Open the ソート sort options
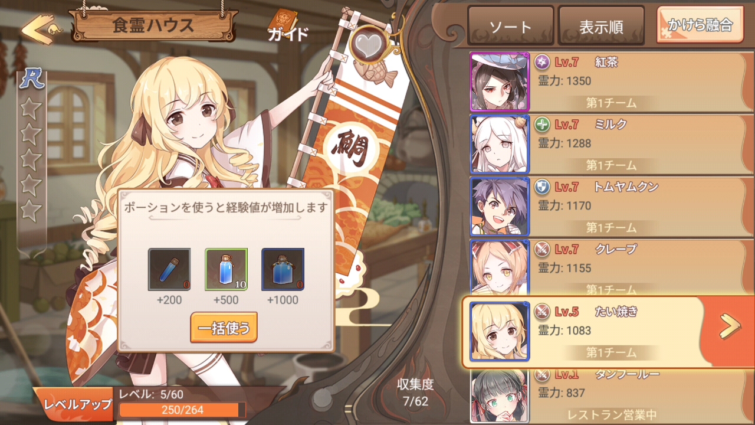Image resolution: width=755 pixels, height=425 pixels. click(x=511, y=26)
